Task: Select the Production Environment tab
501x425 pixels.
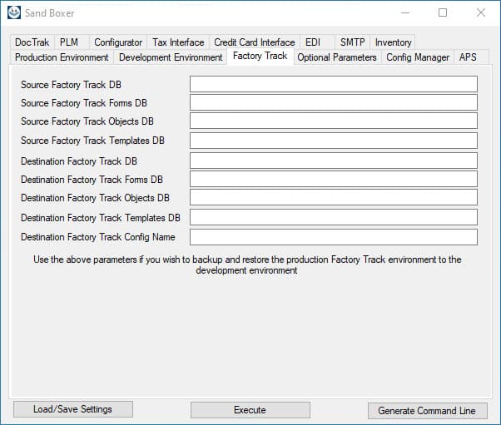Action: (62, 57)
